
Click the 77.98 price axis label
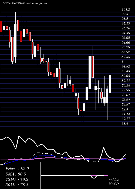pyautogui.click(x=126, y=90)
